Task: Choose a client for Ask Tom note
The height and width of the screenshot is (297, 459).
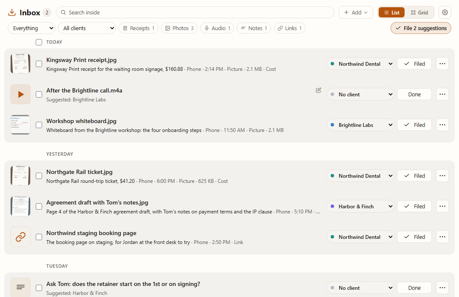Action: (x=360, y=288)
